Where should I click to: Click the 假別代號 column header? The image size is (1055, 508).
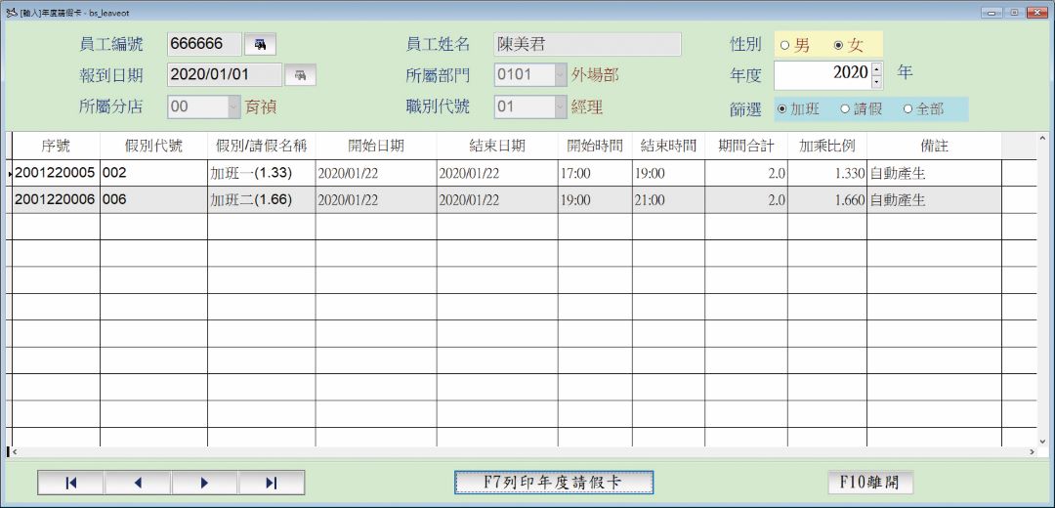coord(153,146)
